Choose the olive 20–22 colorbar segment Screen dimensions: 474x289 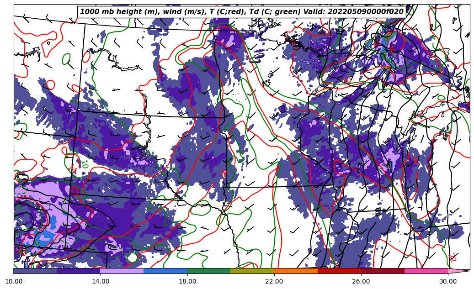pyautogui.click(x=252, y=271)
